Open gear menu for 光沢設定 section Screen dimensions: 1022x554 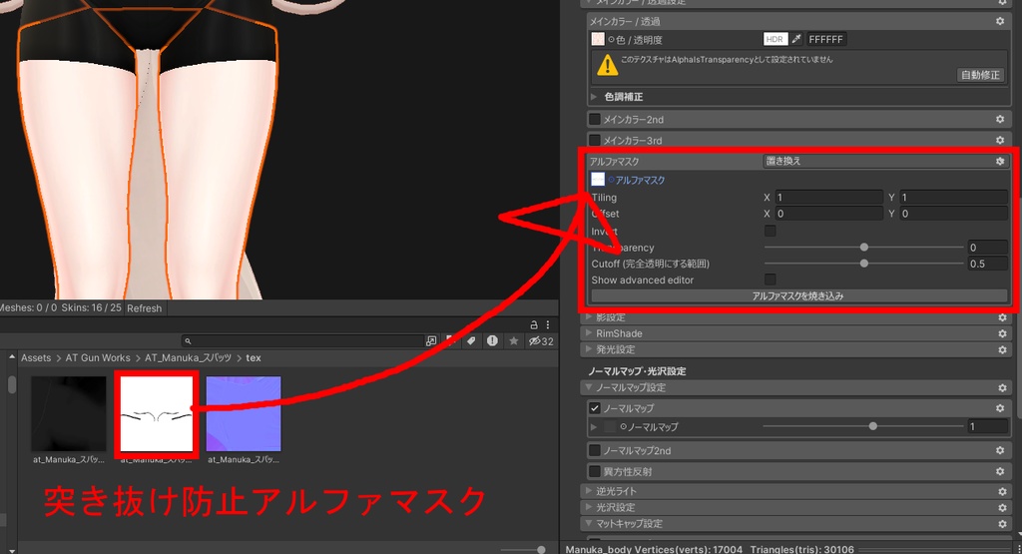coord(1002,508)
